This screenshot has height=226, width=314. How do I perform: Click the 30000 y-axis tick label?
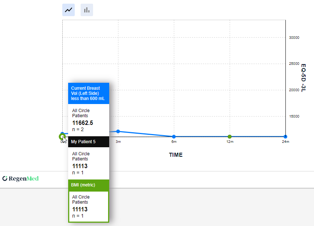click(x=294, y=37)
